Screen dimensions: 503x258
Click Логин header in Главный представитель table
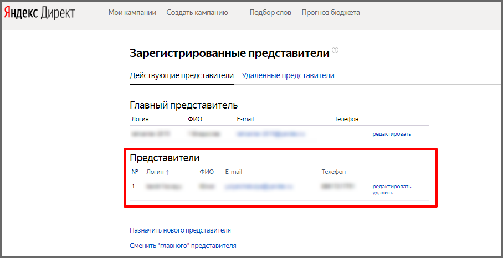click(x=140, y=119)
